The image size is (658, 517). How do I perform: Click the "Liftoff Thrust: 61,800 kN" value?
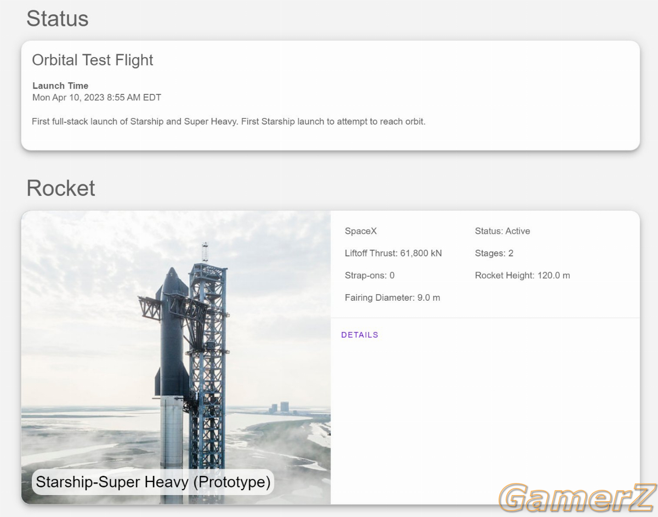point(393,254)
